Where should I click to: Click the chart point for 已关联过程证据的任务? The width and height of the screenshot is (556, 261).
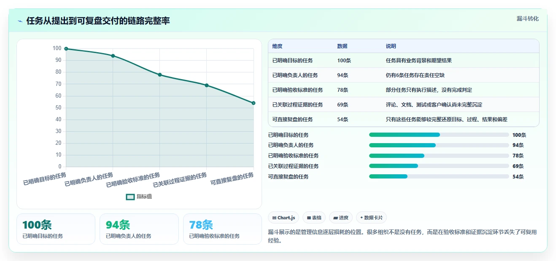[x=207, y=85]
